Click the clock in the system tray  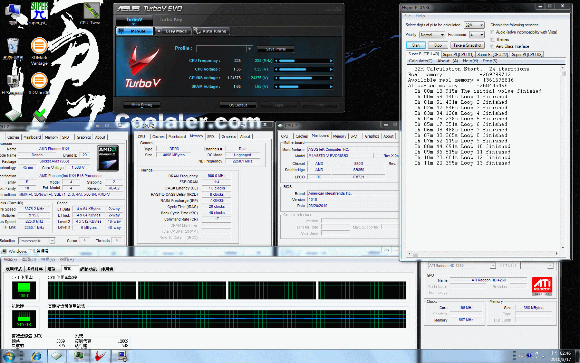click(561, 356)
